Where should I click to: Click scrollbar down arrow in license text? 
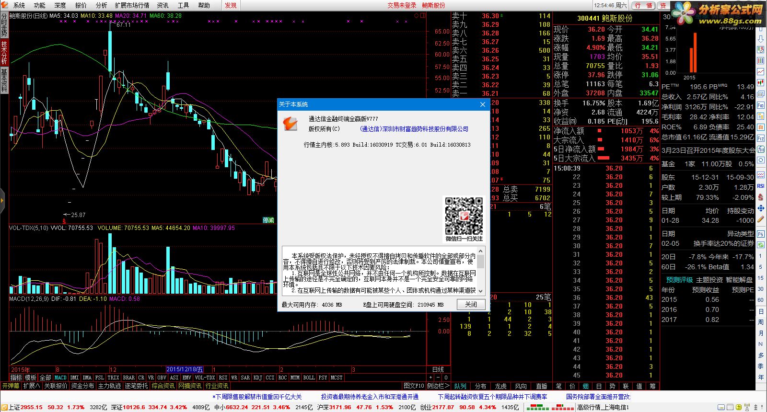pyautogui.click(x=481, y=291)
